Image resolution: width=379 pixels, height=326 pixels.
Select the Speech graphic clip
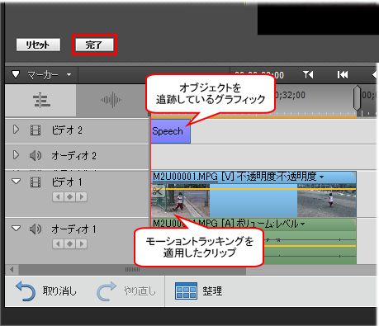click(171, 131)
